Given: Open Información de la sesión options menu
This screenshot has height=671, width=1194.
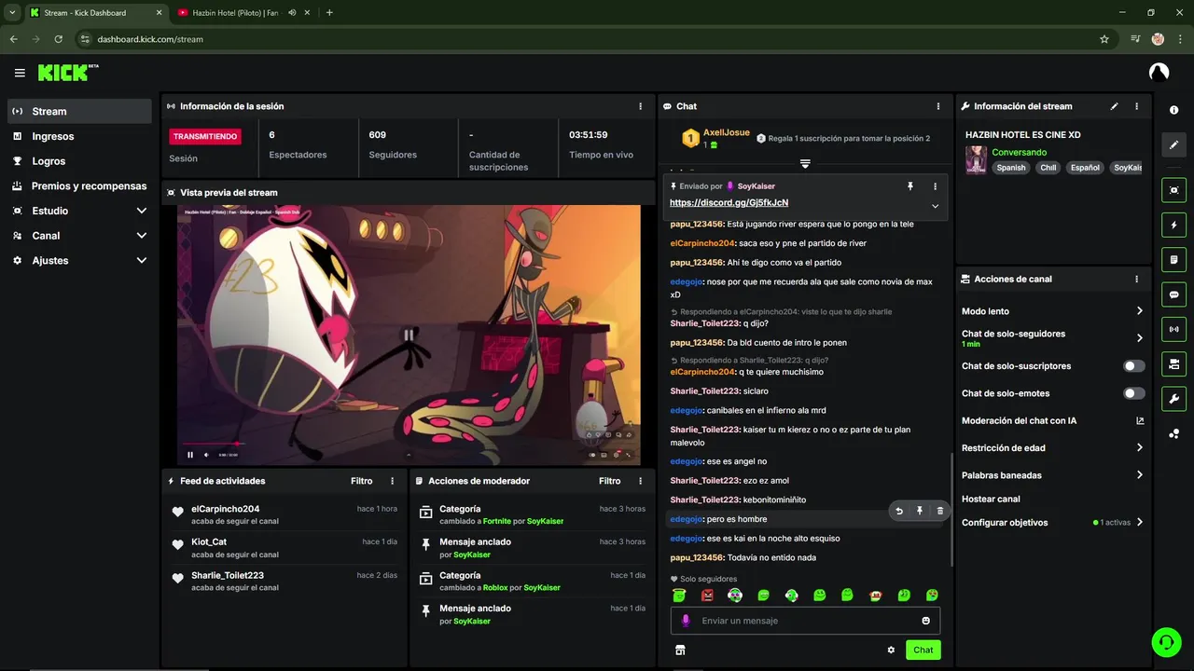Looking at the screenshot, I should (640, 106).
